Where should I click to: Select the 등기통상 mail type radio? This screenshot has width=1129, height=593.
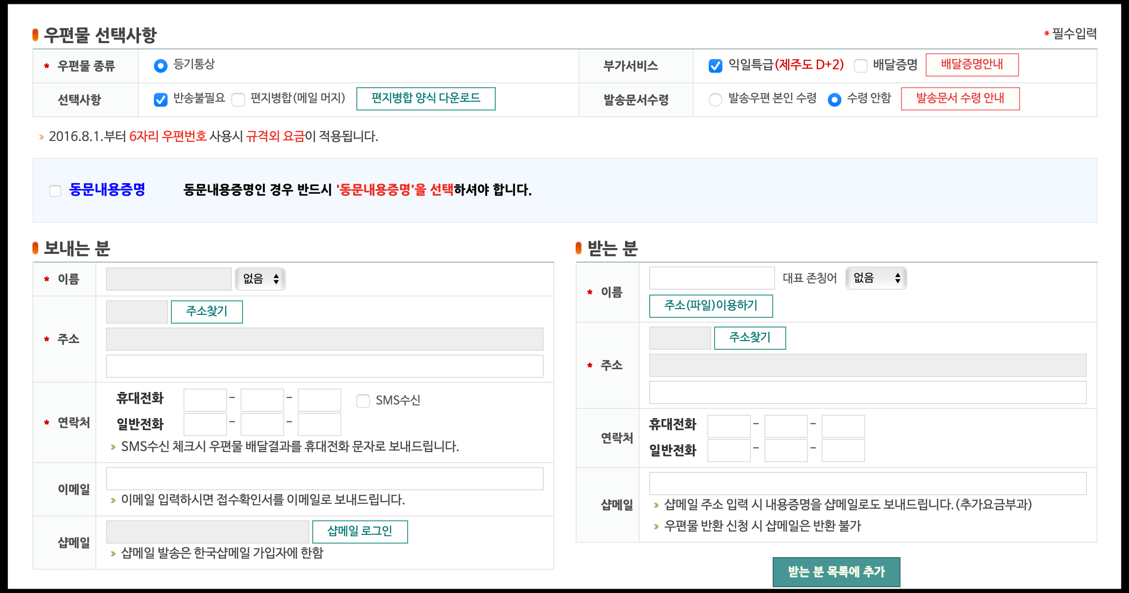click(x=160, y=65)
